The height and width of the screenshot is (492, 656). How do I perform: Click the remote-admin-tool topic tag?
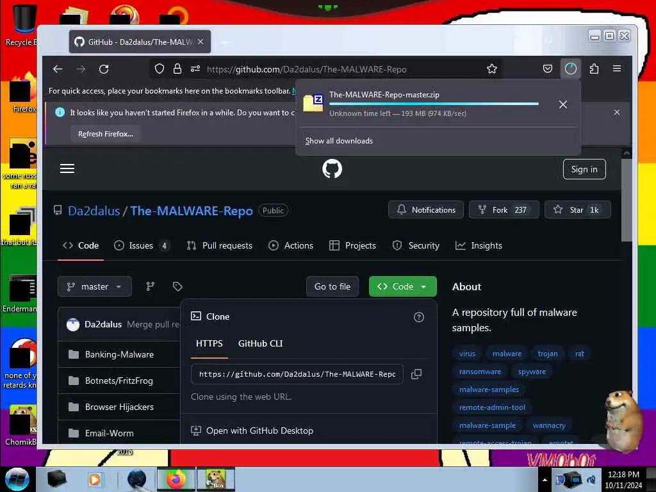click(x=492, y=407)
